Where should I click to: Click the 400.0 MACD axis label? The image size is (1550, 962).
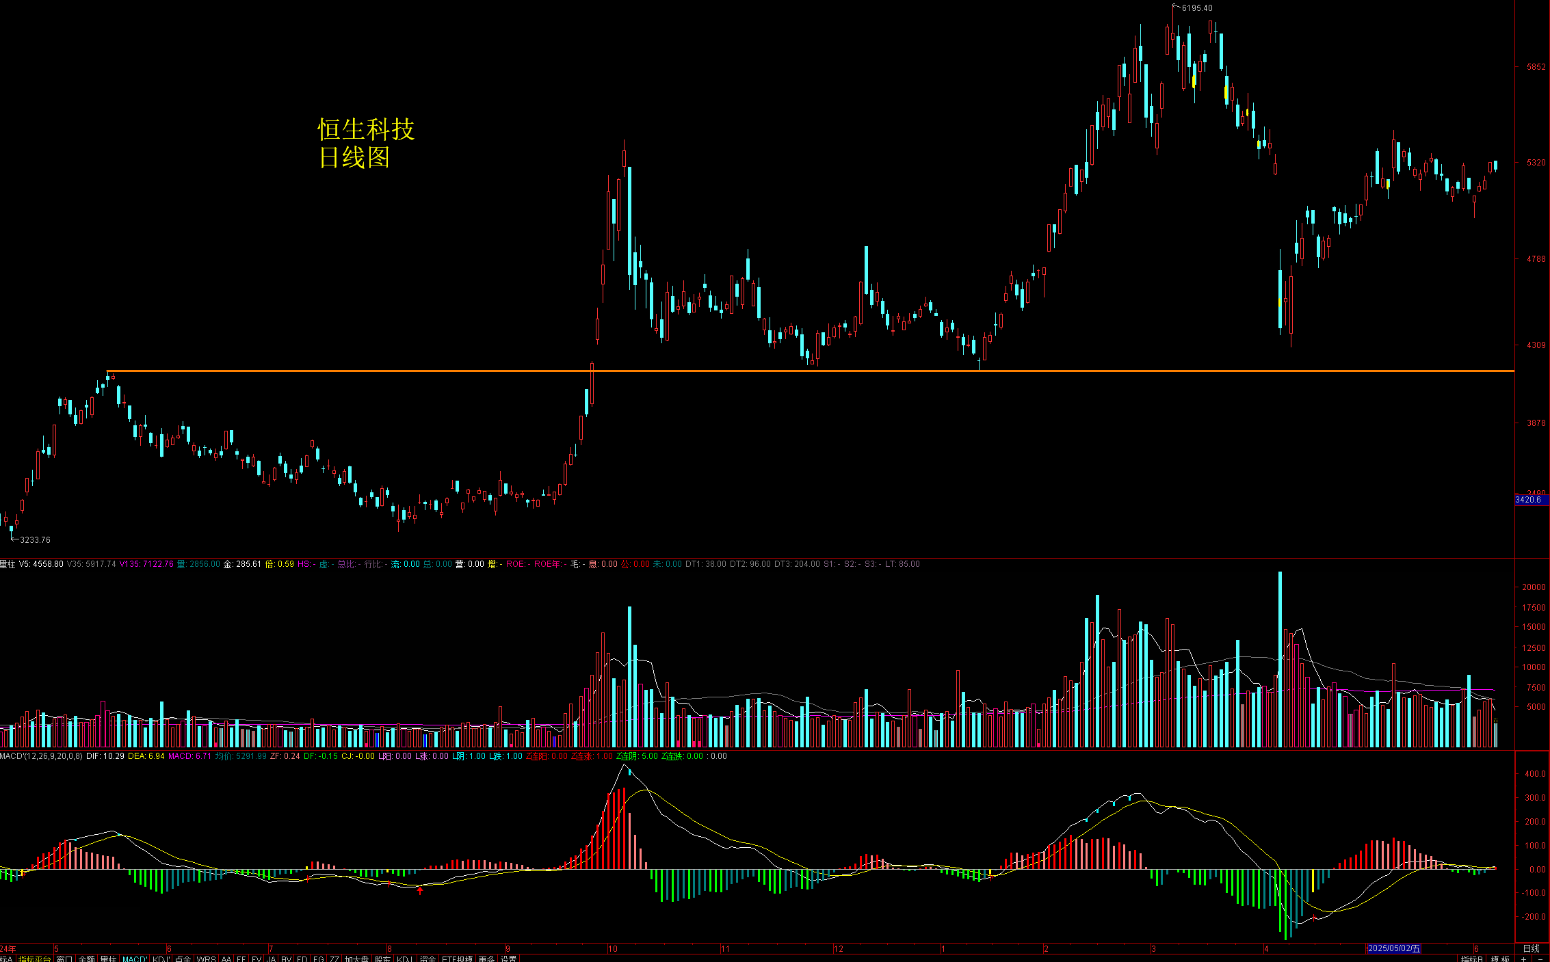tap(1535, 774)
